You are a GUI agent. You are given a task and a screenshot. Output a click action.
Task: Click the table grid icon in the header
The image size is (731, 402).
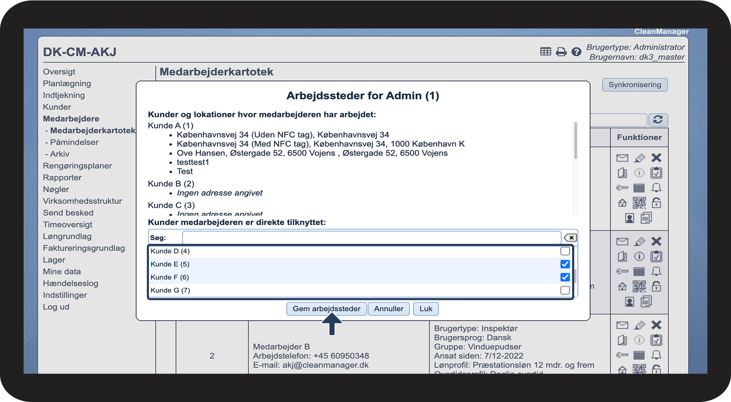coord(546,52)
